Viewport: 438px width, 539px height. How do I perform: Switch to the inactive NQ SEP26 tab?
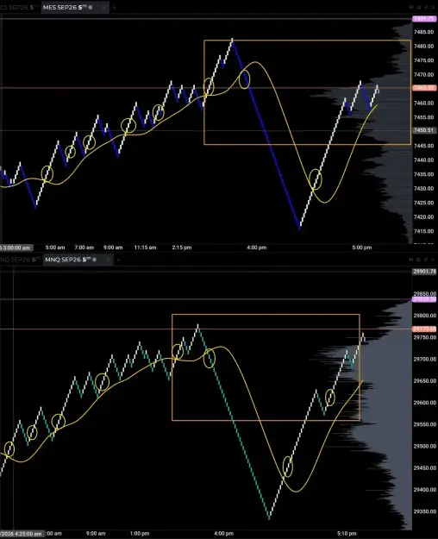21,260
